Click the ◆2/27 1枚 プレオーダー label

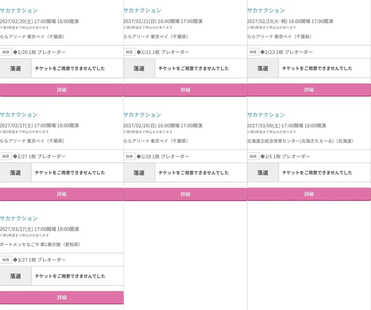39,156
